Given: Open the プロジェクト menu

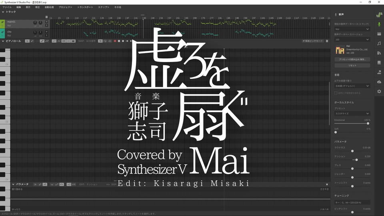Looking at the screenshot, I should [65, 7].
